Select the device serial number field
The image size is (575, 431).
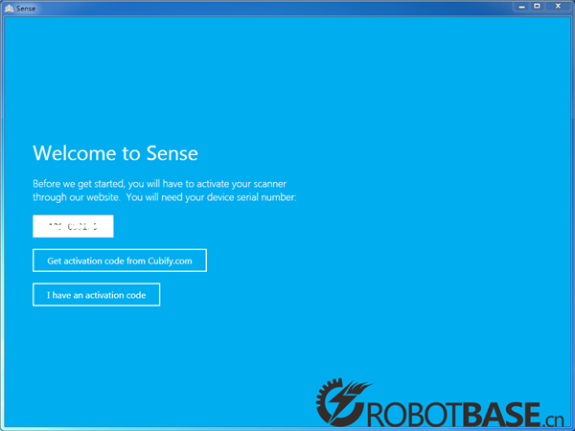(73, 226)
